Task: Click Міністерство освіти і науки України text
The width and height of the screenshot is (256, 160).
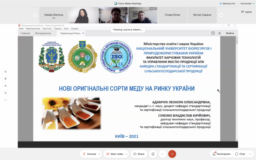Action: pos(173,44)
